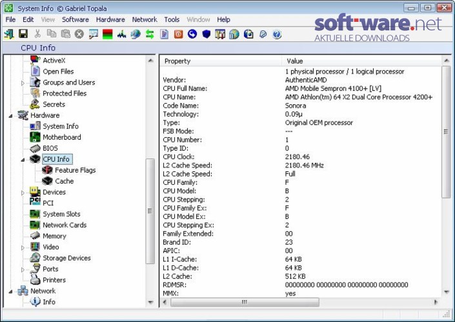Click the text document toolbar icon
Screen dimensions: 455x322
click(164, 34)
